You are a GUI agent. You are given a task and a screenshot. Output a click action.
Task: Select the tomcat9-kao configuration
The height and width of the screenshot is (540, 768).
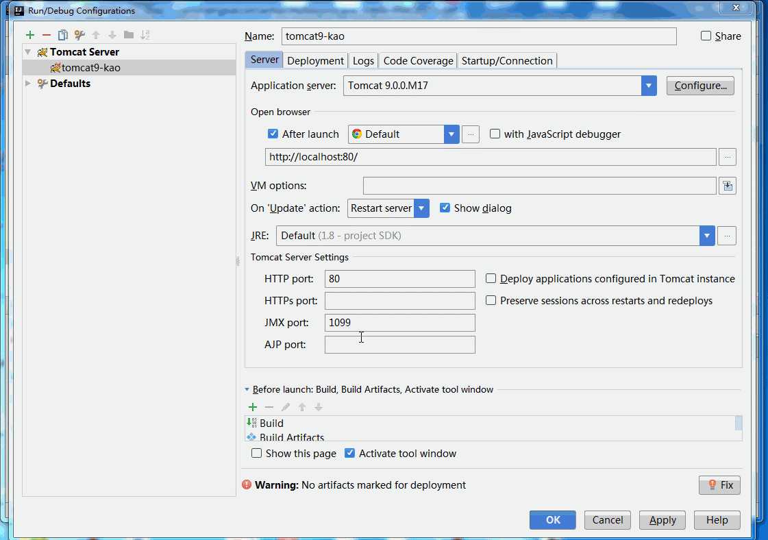(x=129, y=68)
